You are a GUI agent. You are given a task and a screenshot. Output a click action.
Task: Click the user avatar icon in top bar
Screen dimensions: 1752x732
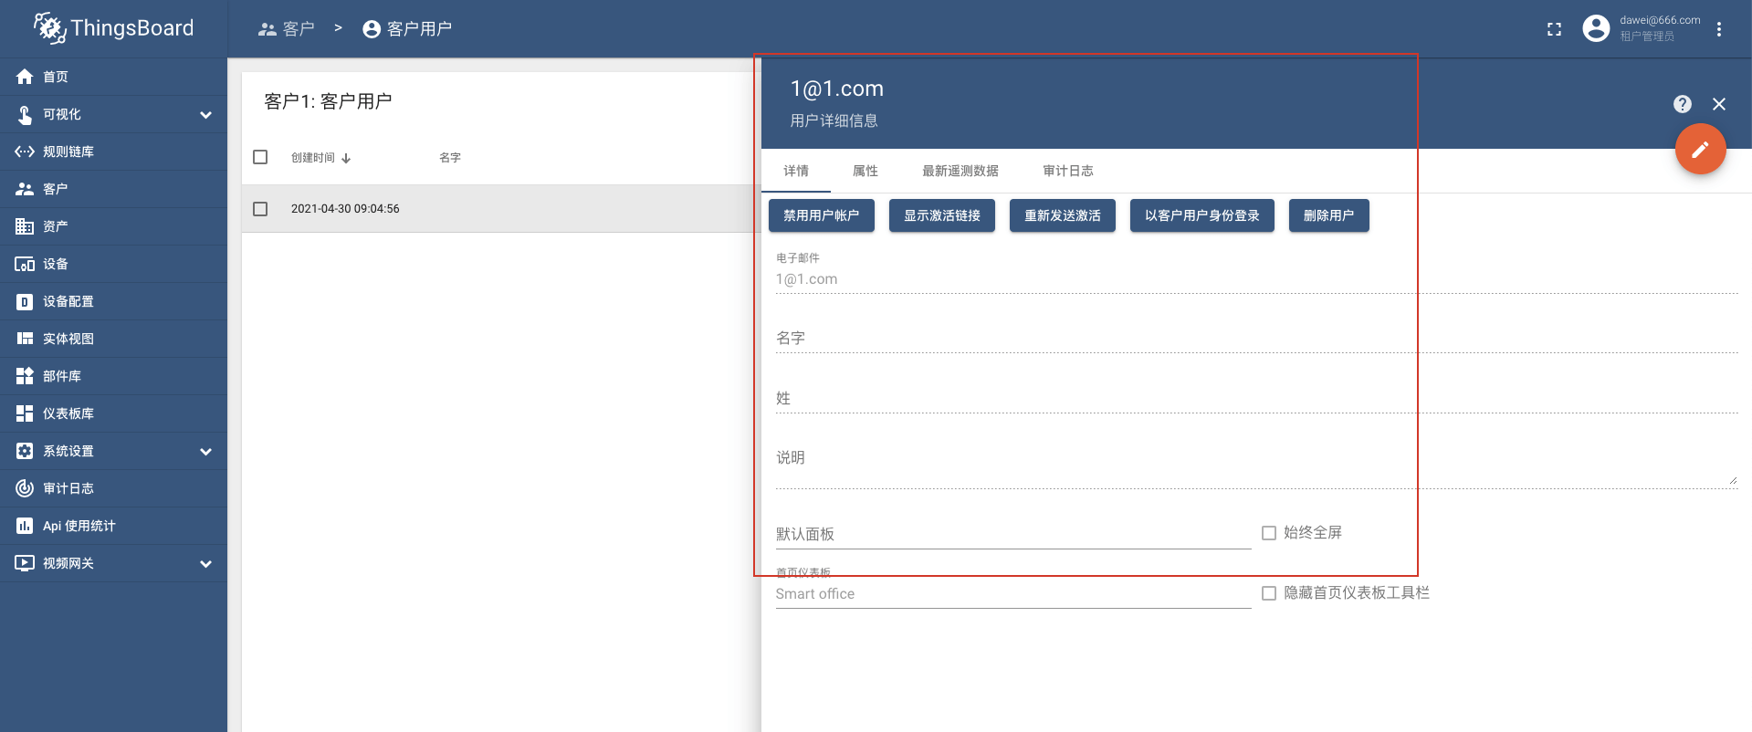pyautogui.click(x=1596, y=28)
